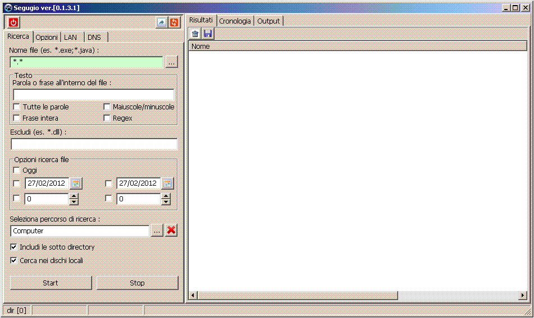Open file name picker ellipsis button

click(x=172, y=62)
